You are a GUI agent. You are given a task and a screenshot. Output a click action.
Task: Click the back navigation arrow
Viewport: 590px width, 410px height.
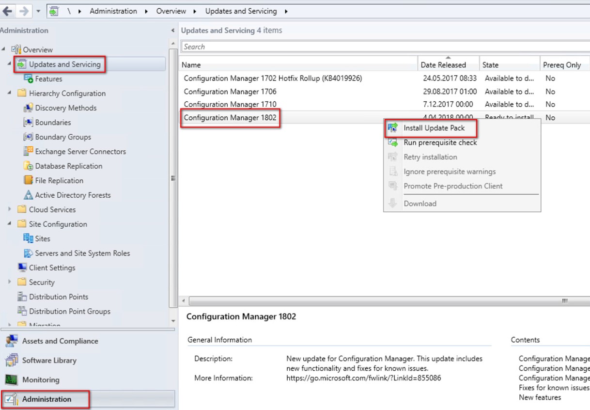point(7,11)
